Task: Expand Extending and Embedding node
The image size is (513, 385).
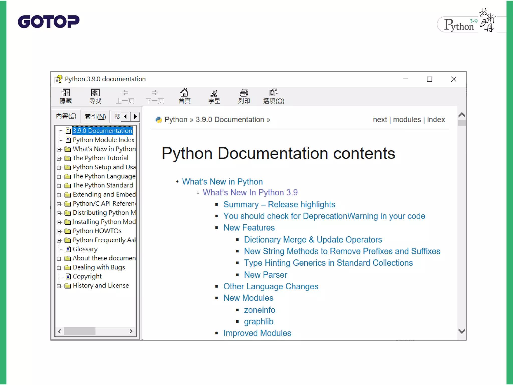Action: click(59, 195)
